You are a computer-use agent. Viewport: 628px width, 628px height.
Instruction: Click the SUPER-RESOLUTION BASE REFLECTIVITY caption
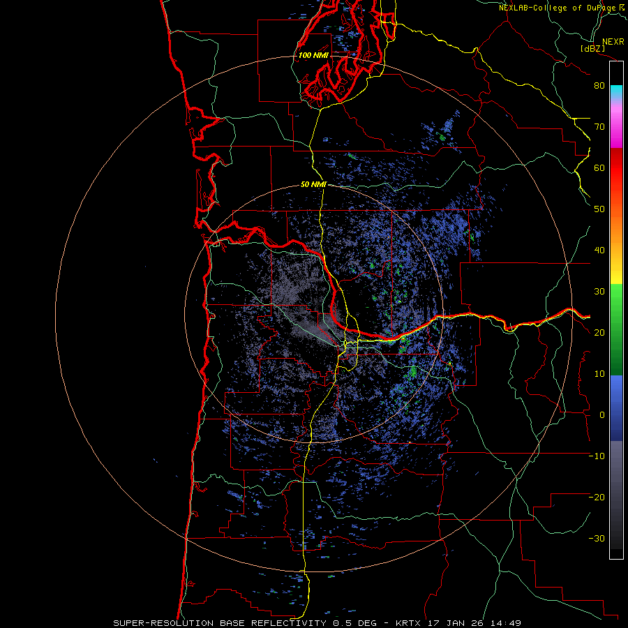click(221, 623)
